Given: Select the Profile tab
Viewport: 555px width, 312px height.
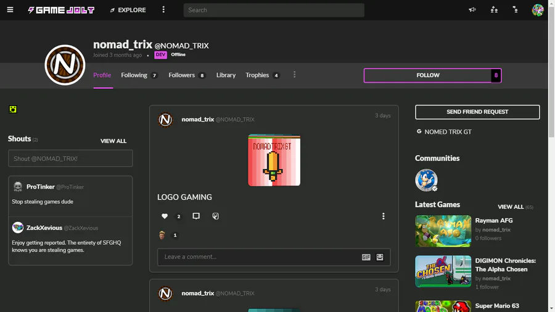Looking at the screenshot, I should (102, 75).
